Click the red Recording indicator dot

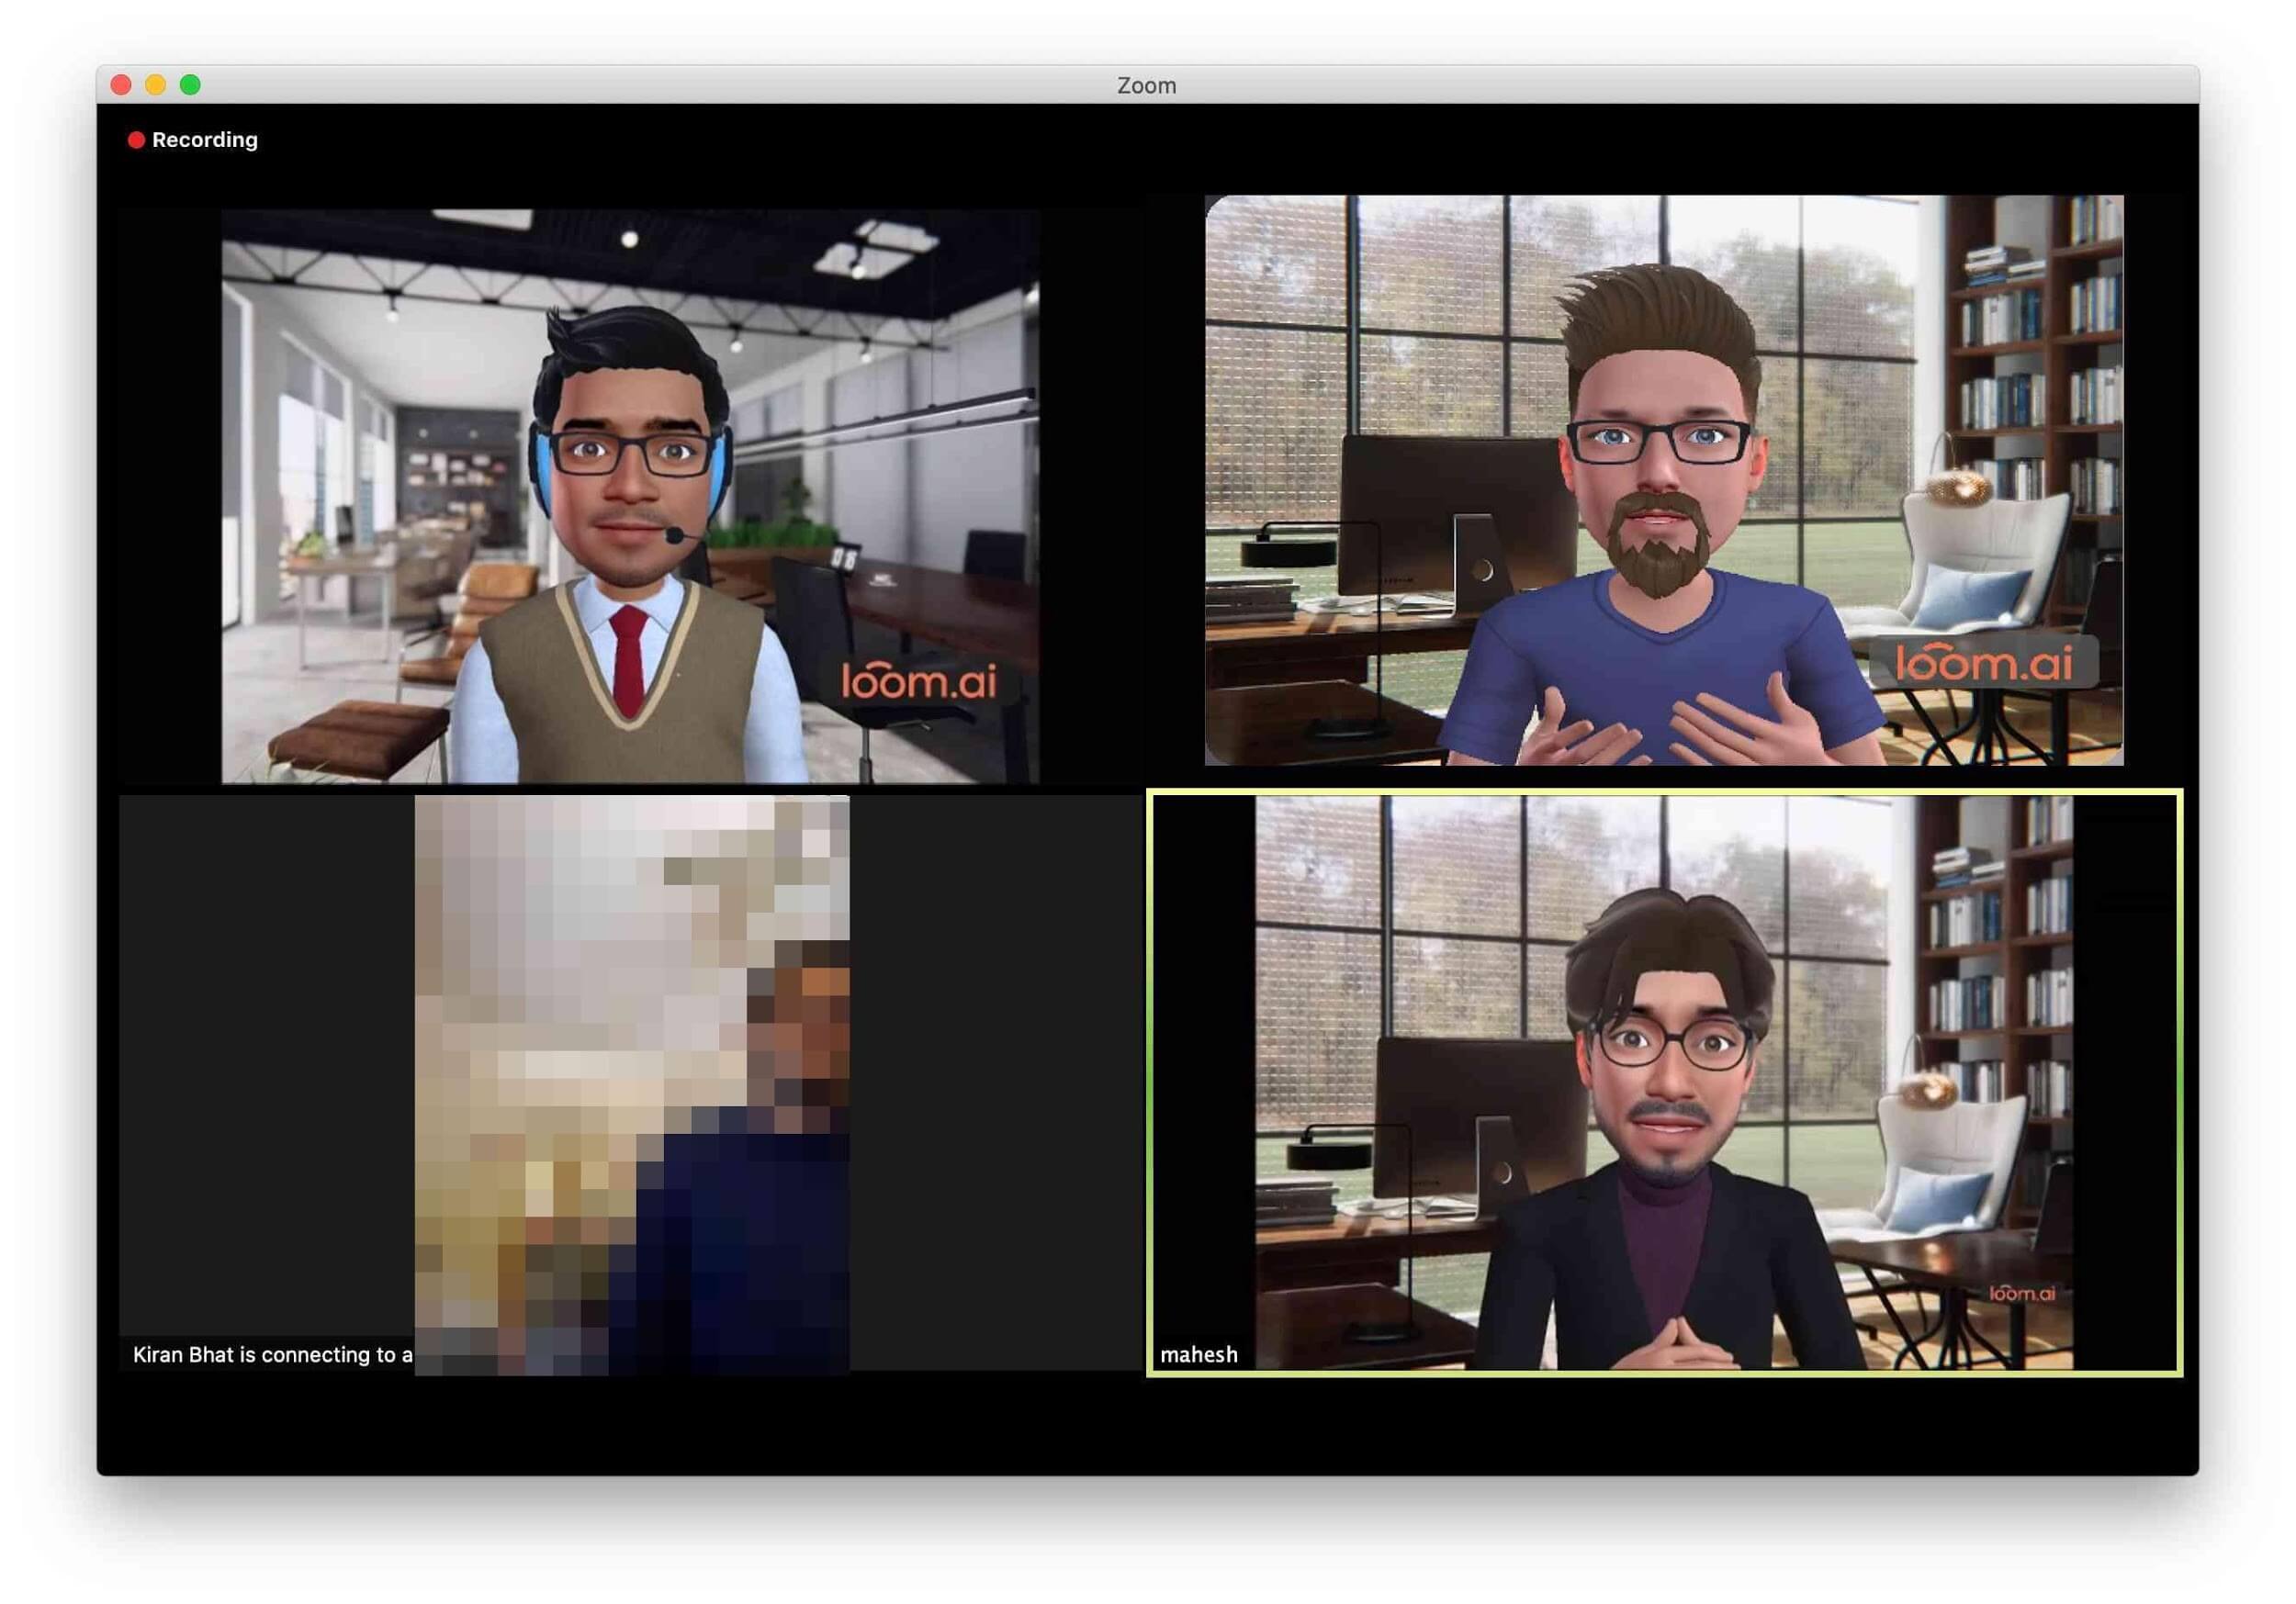(136, 140)
